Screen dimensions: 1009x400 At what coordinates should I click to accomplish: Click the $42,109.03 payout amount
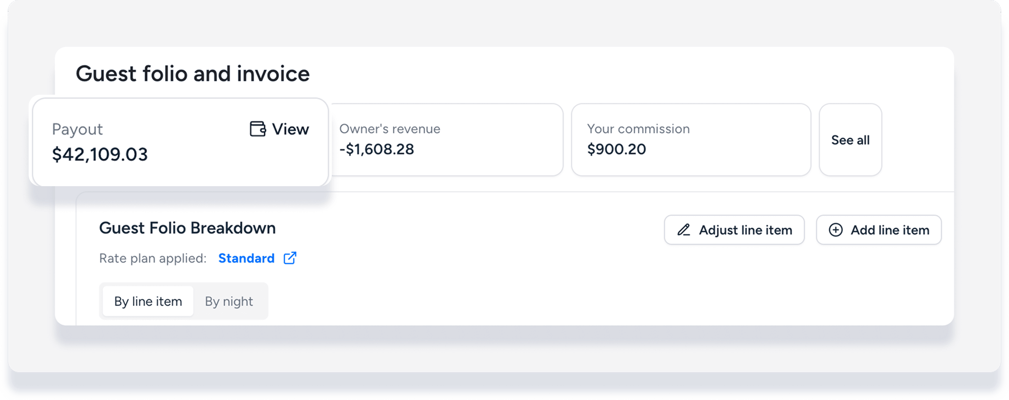[x=100, y=154]
